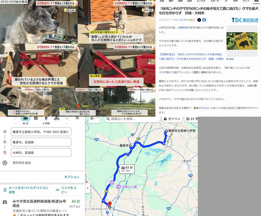Send route to mobile device link
This screenshot has height=216, width=261.
[28, 190]
